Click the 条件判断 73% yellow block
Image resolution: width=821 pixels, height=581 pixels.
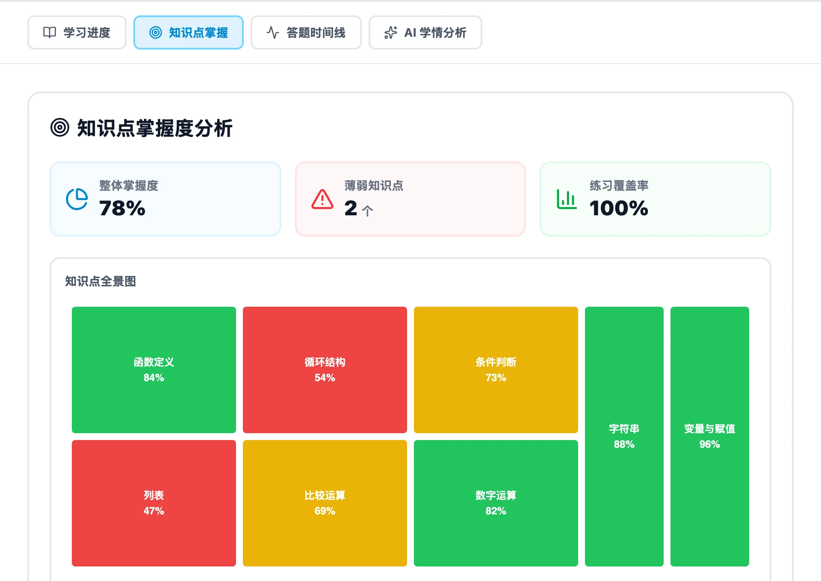(x=496, y=370)
